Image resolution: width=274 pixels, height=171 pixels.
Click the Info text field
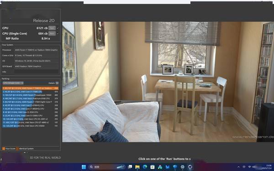point(37,72)
